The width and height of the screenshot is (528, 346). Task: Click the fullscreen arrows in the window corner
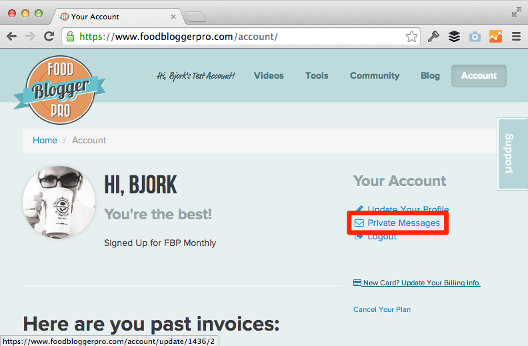tap(516, 13)
